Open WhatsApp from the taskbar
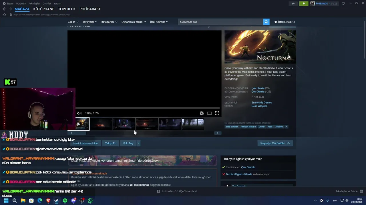 click(x=90, y=200)
